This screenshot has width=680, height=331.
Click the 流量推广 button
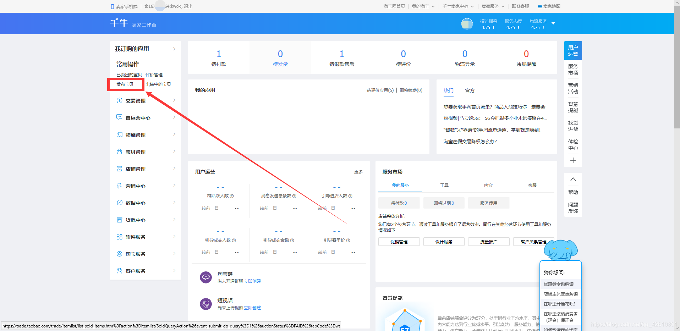(x=489, y=242)
